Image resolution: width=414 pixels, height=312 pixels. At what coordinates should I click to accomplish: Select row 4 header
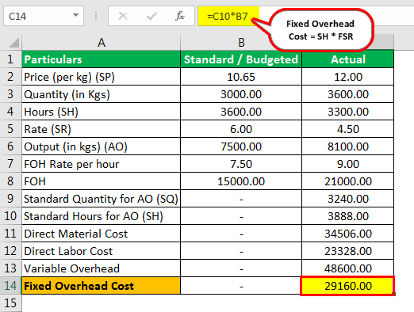click(x=10, y=112)
